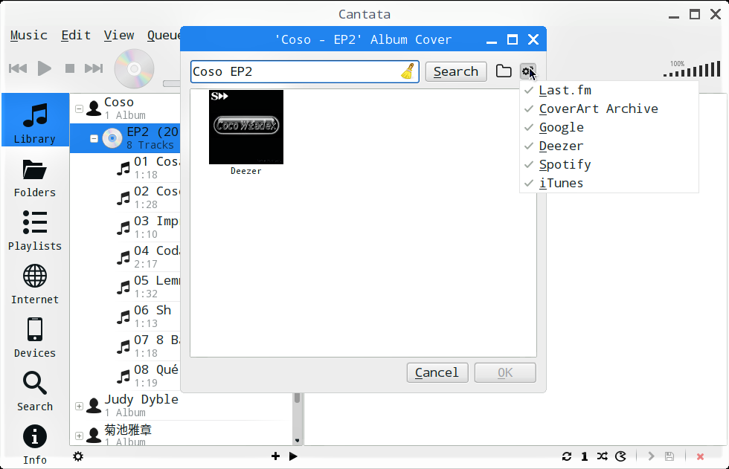Click the library list vertical scrollbar
This screenshot has width=729, height=469.
(x=297, y=418)
